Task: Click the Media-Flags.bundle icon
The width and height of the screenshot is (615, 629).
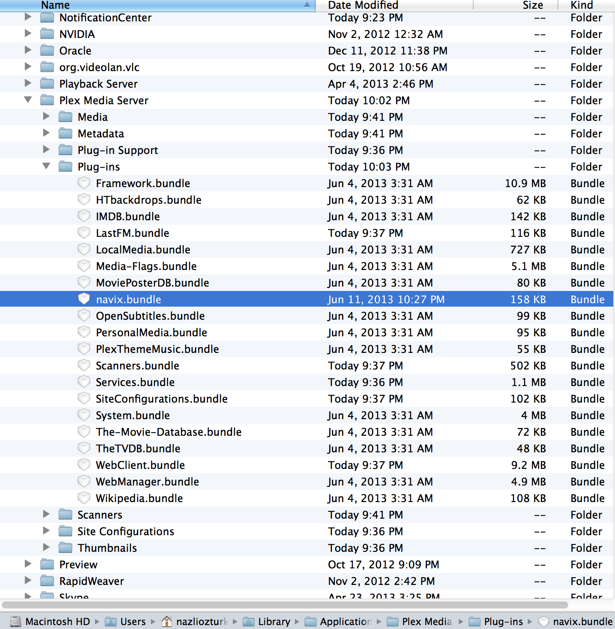Action: (84, 266)
